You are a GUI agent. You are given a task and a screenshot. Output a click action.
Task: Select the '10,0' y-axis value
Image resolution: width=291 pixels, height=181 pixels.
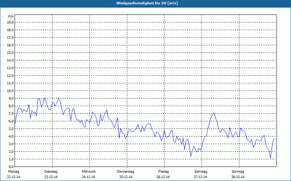tap(10, 91)
